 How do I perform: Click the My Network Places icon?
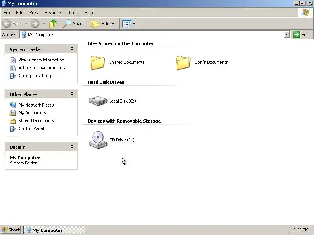(x=13, y=105)
